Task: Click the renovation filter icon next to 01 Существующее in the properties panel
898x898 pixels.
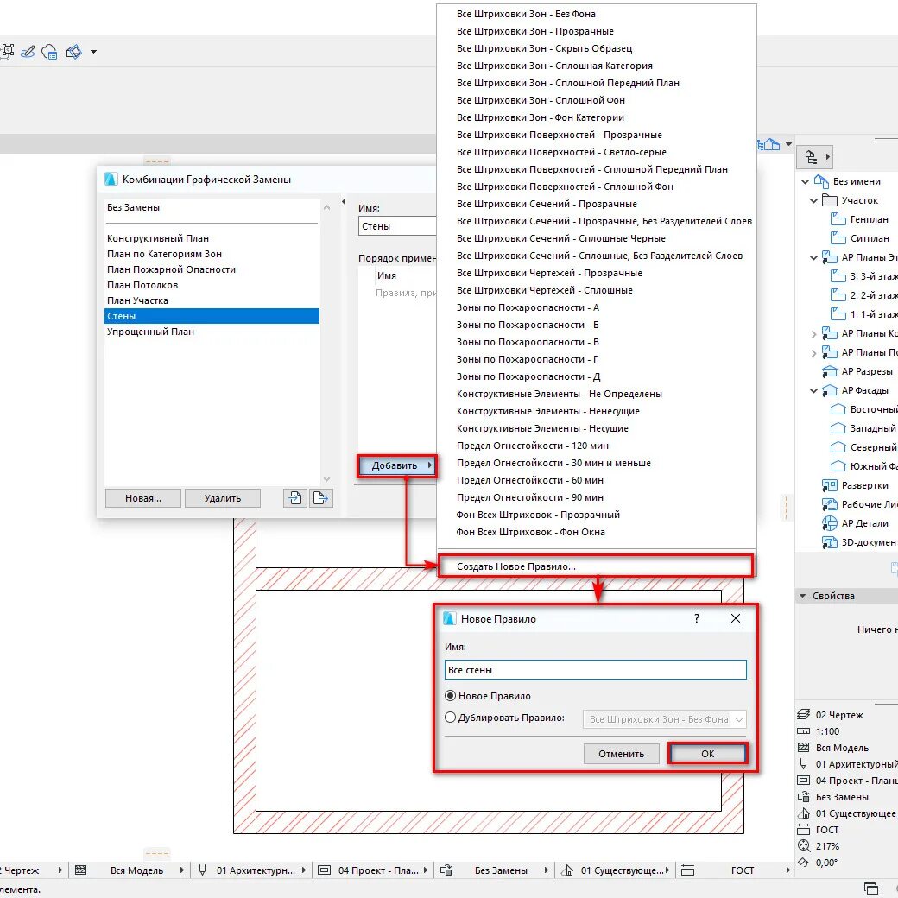Action: [804, 813]
